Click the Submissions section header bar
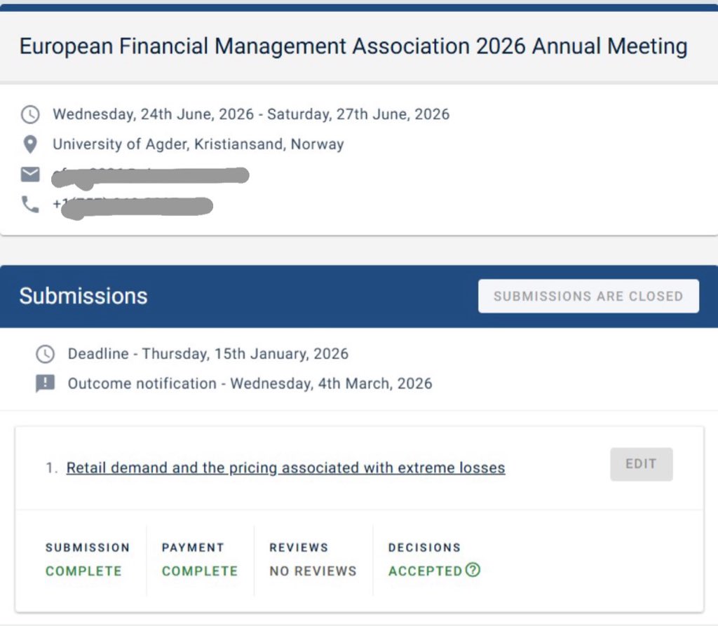 (x=82, y=295)
